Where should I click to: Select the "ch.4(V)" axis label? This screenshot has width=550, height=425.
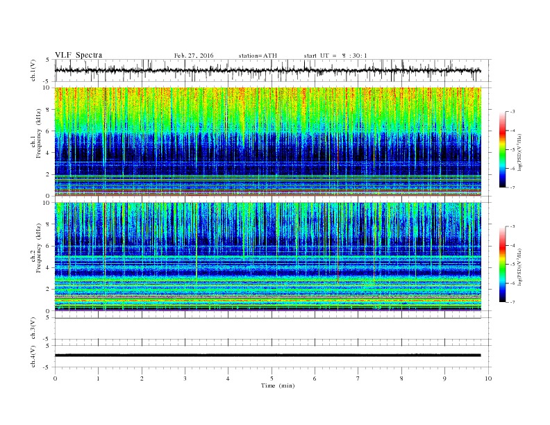click(x=33, y=356)
